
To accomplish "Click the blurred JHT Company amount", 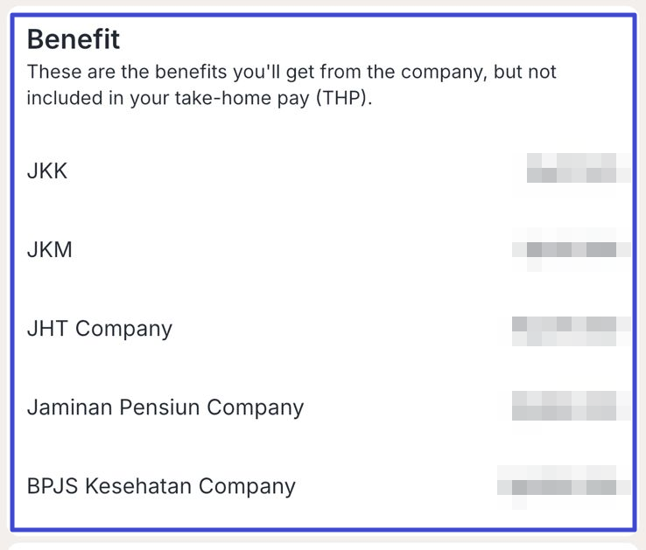I will click(x=572, y=331).
